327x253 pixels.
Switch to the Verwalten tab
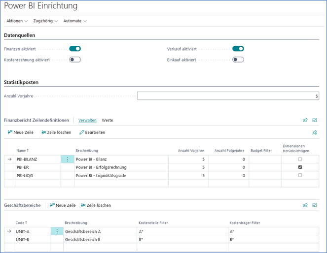pyautogui.click(x=87, y=120)
